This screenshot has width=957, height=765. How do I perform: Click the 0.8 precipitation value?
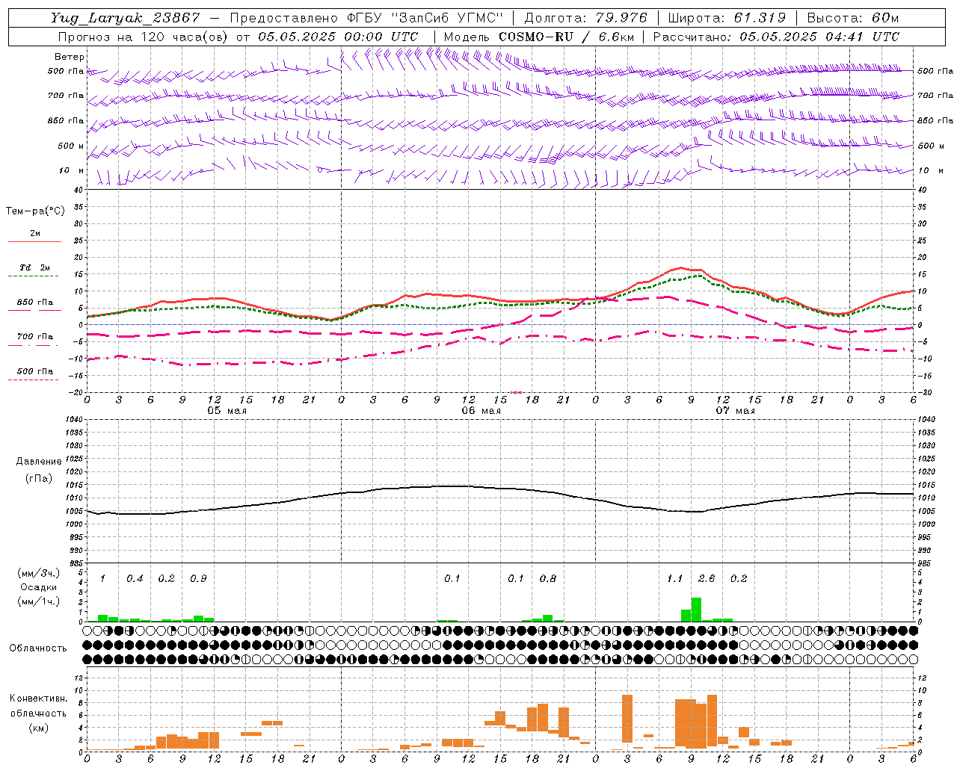point(547,578)
